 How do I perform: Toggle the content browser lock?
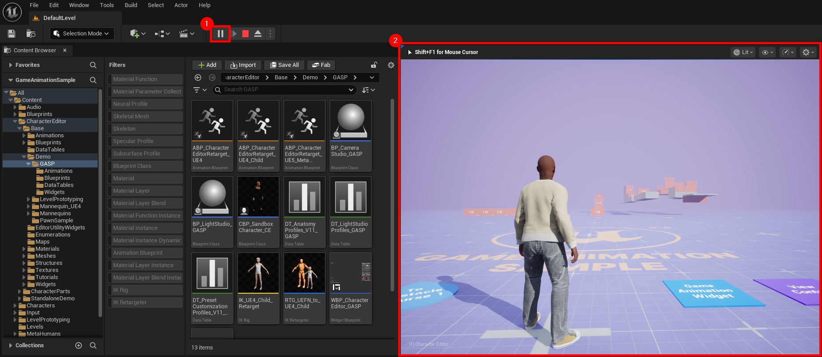pos(374,65)
